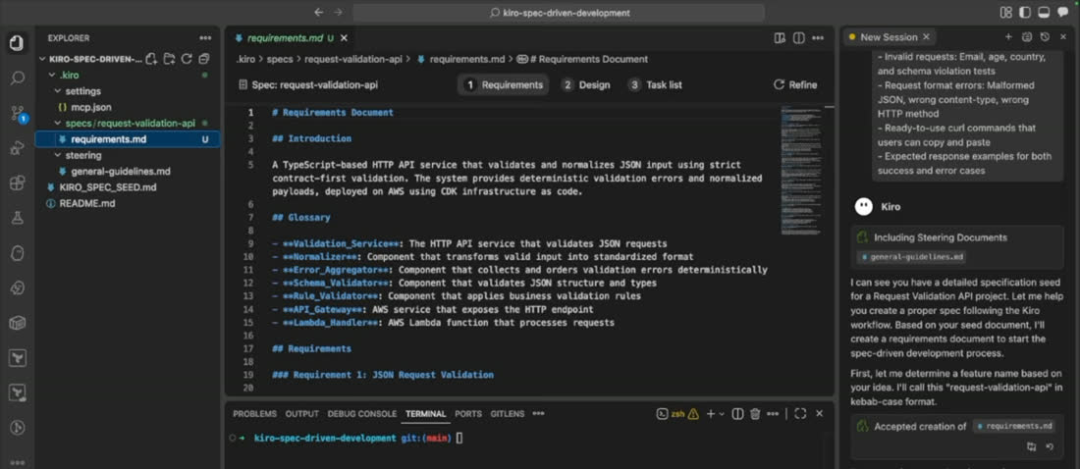The height and width of the screenshot is (469, 1080).
Task: Switch to the Task list spec step
Action: (x=655, y=84)
